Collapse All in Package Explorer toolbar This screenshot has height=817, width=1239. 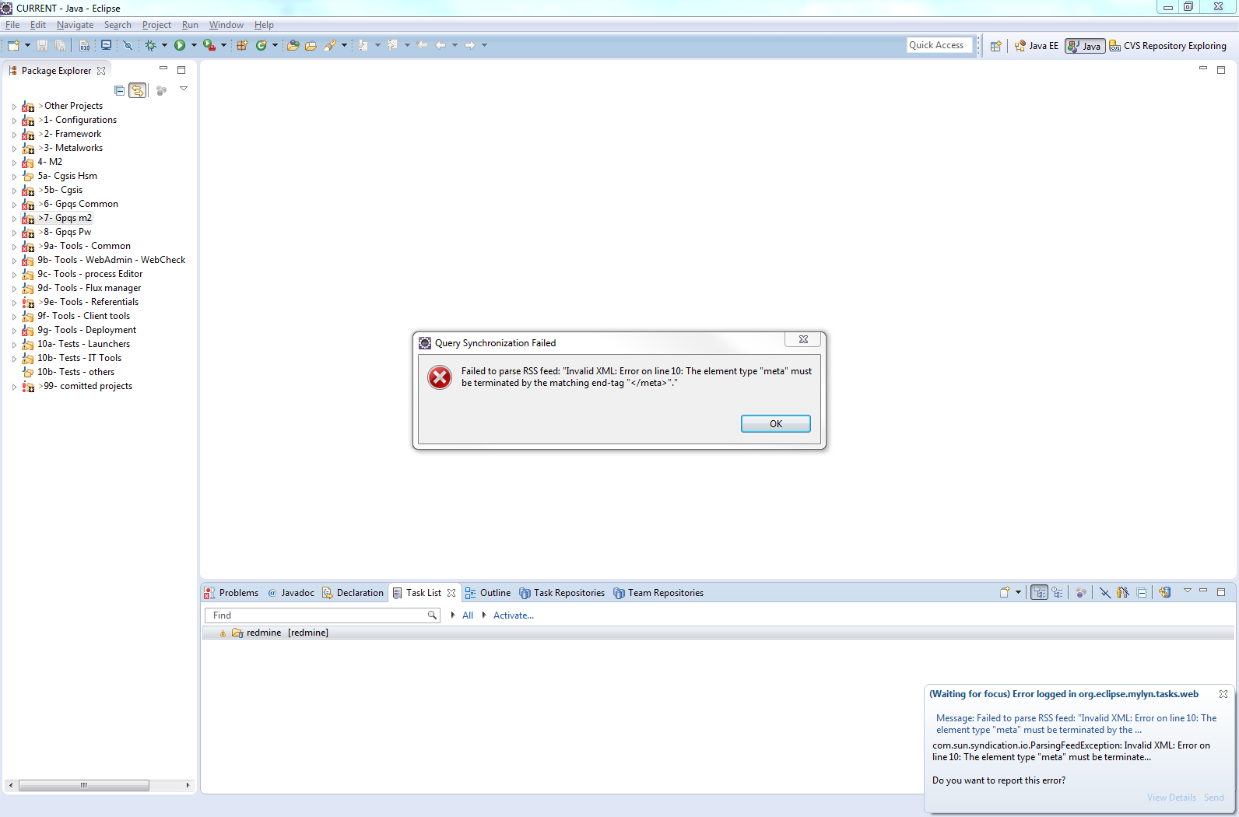(x=119, y=90)
